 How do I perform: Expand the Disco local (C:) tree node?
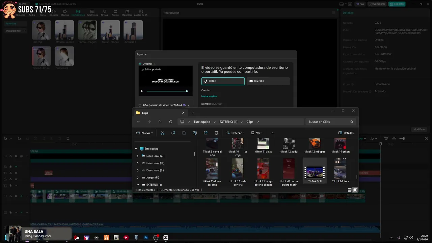pos(138,156)
